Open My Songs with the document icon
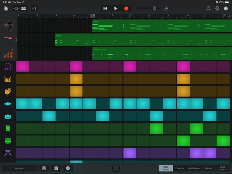This screenshot has height=174, width=232. (6, 8)
